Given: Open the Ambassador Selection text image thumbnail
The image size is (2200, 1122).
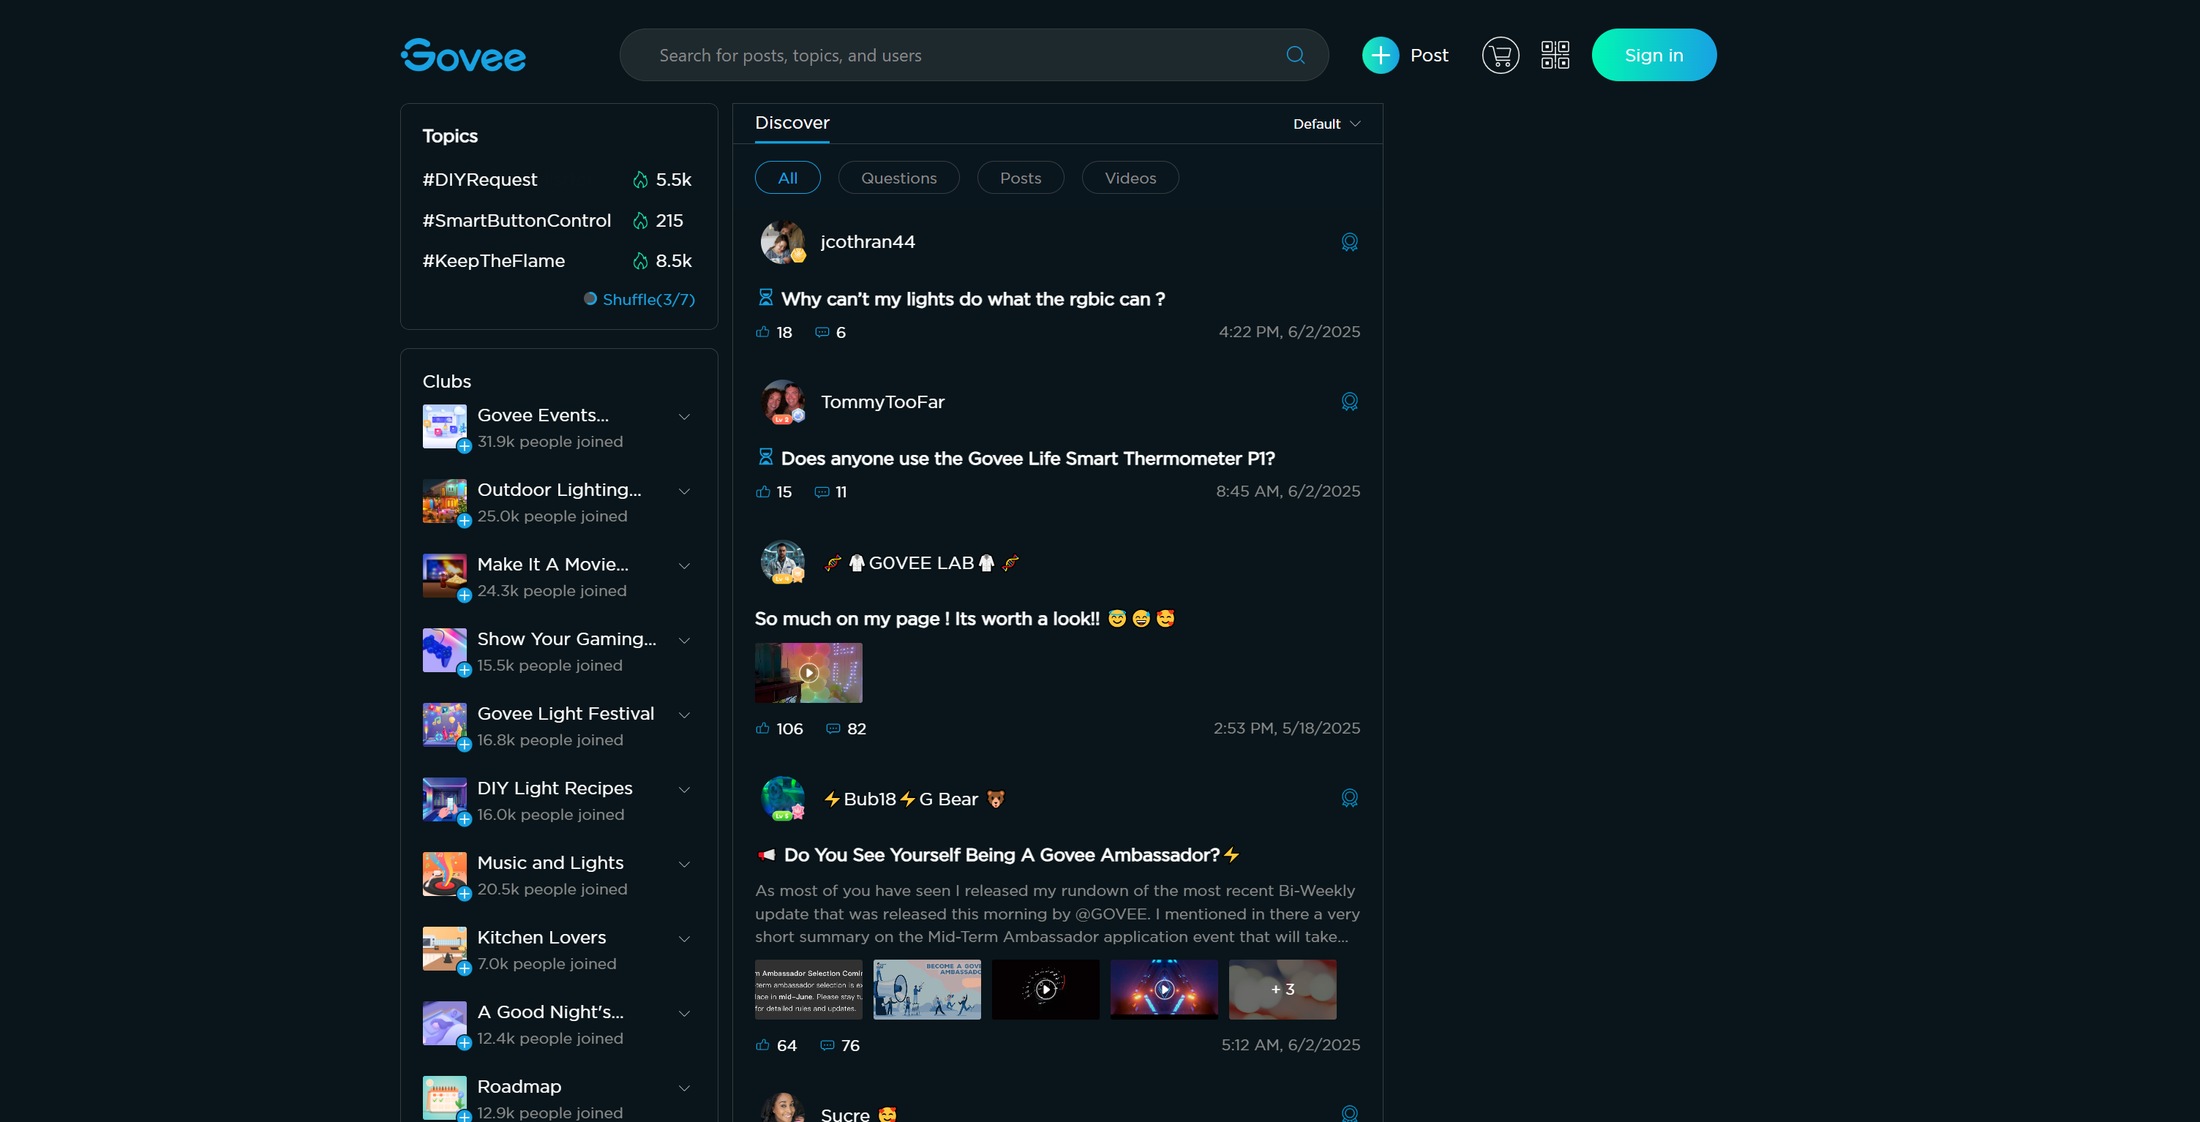Looking at the screenshot, I should click(808, 990).
